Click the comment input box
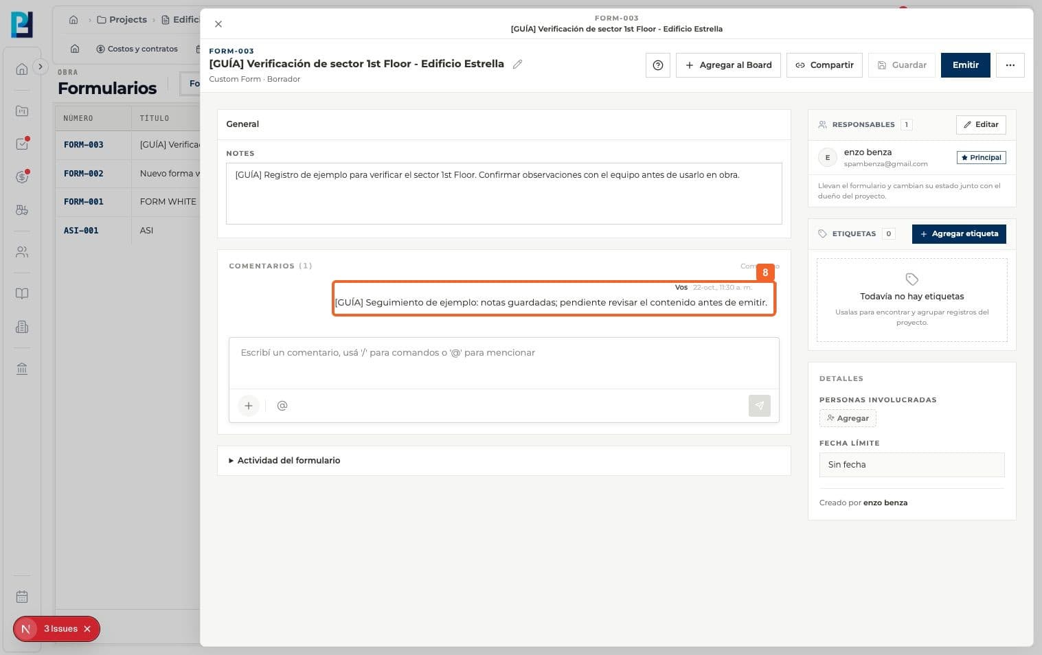Image resolution: width=1042 pixels, height=655 pixels. pos(503,363)
